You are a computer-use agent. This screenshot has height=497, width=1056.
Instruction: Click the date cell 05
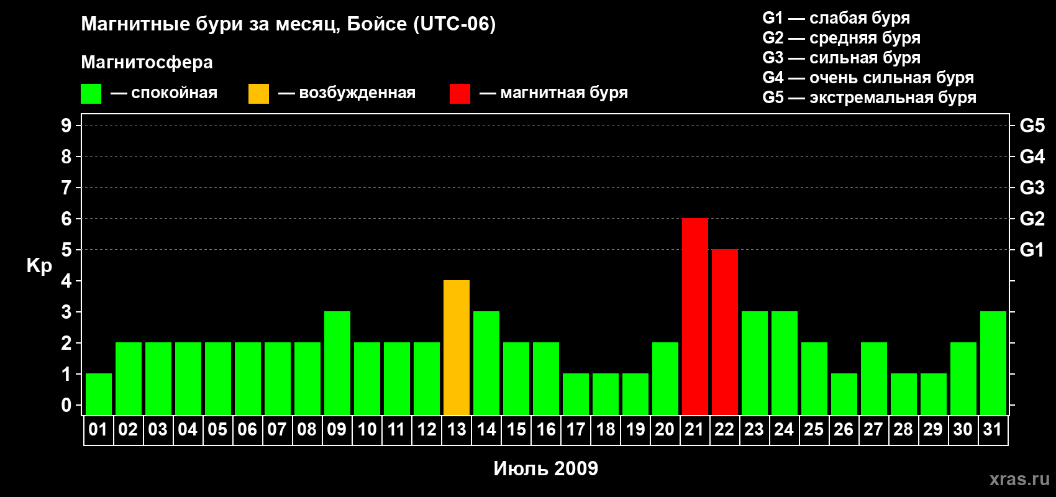coord(218,430)
